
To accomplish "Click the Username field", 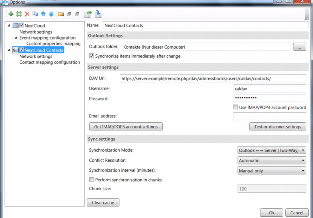I will 269,89.
